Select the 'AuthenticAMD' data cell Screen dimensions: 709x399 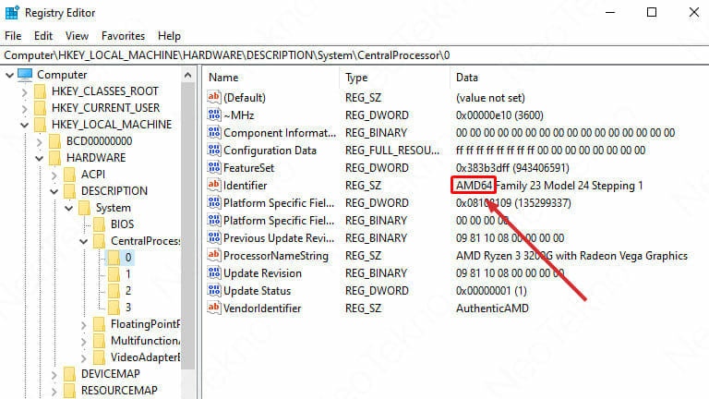492,308
